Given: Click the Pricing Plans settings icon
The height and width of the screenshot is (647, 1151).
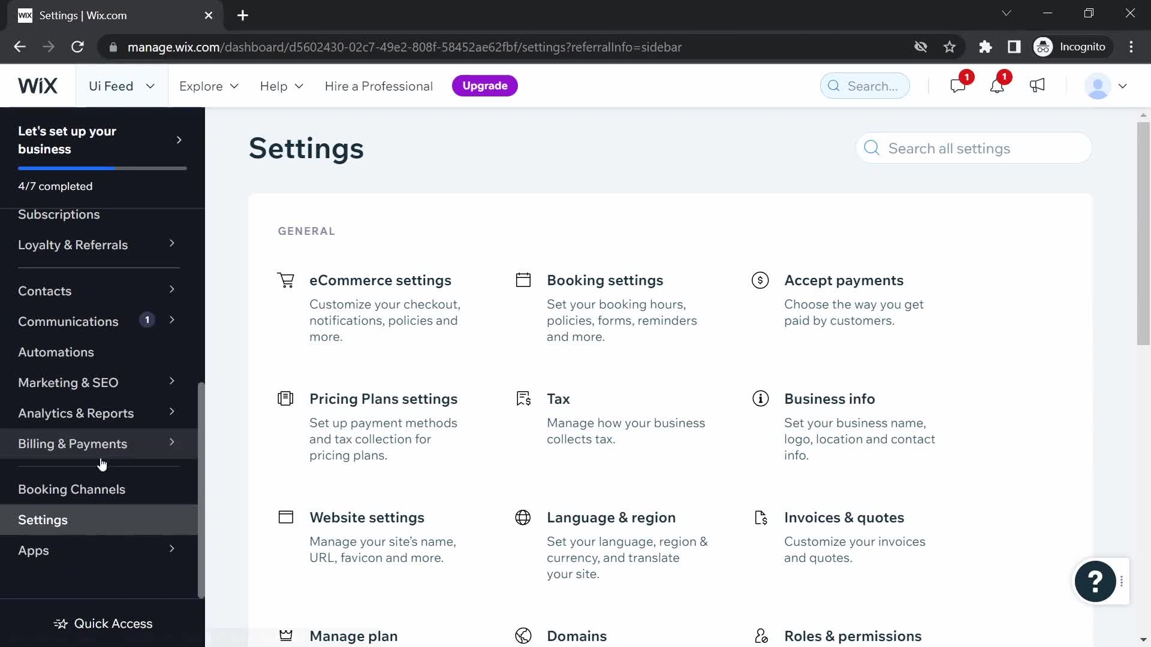Looking at the screenshot, I should (285, 398).
